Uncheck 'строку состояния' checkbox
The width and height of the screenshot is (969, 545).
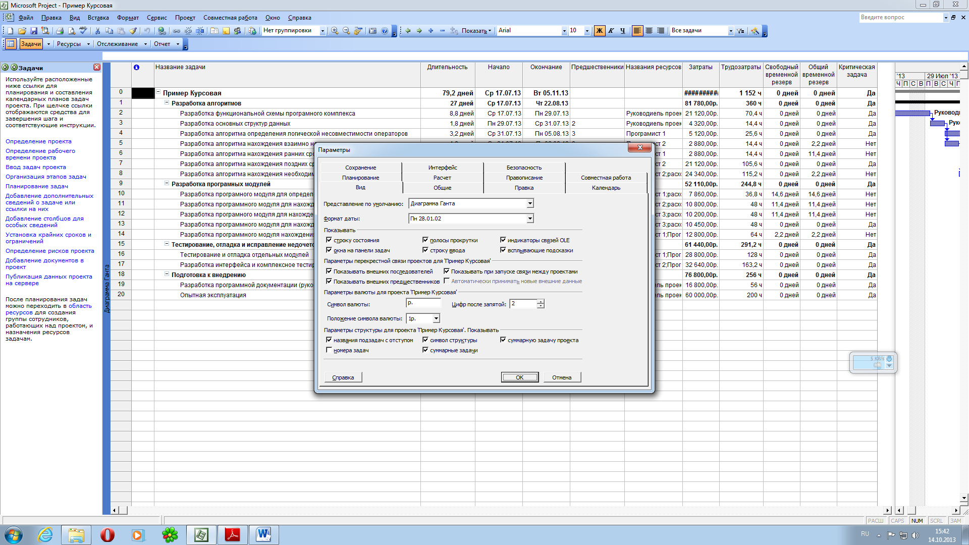[329, 240]
